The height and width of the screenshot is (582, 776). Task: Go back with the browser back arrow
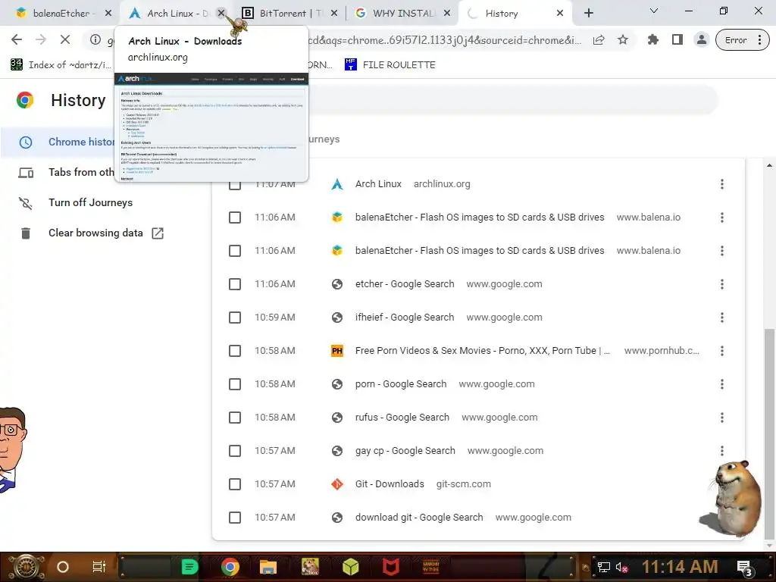click(x=17, y=39)
